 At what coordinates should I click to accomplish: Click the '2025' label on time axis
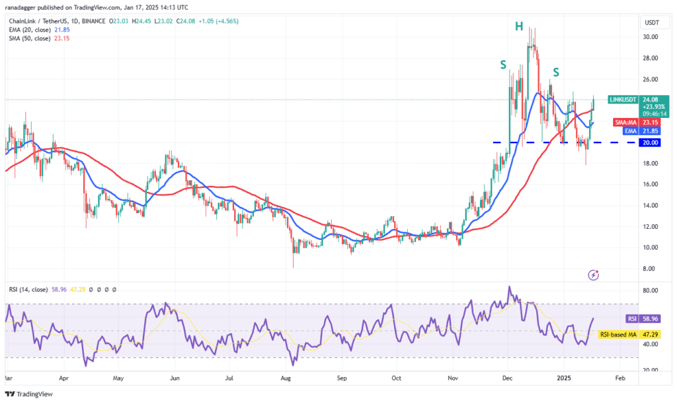click(x=563, y=379)
